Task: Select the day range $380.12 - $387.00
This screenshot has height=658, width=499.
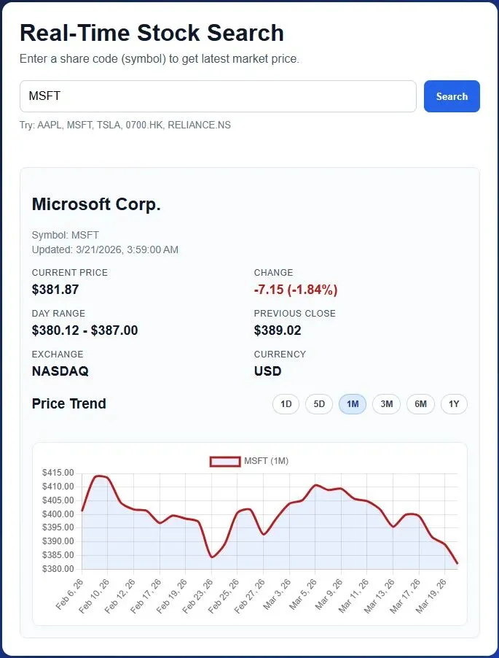Action: coord(85,330)
